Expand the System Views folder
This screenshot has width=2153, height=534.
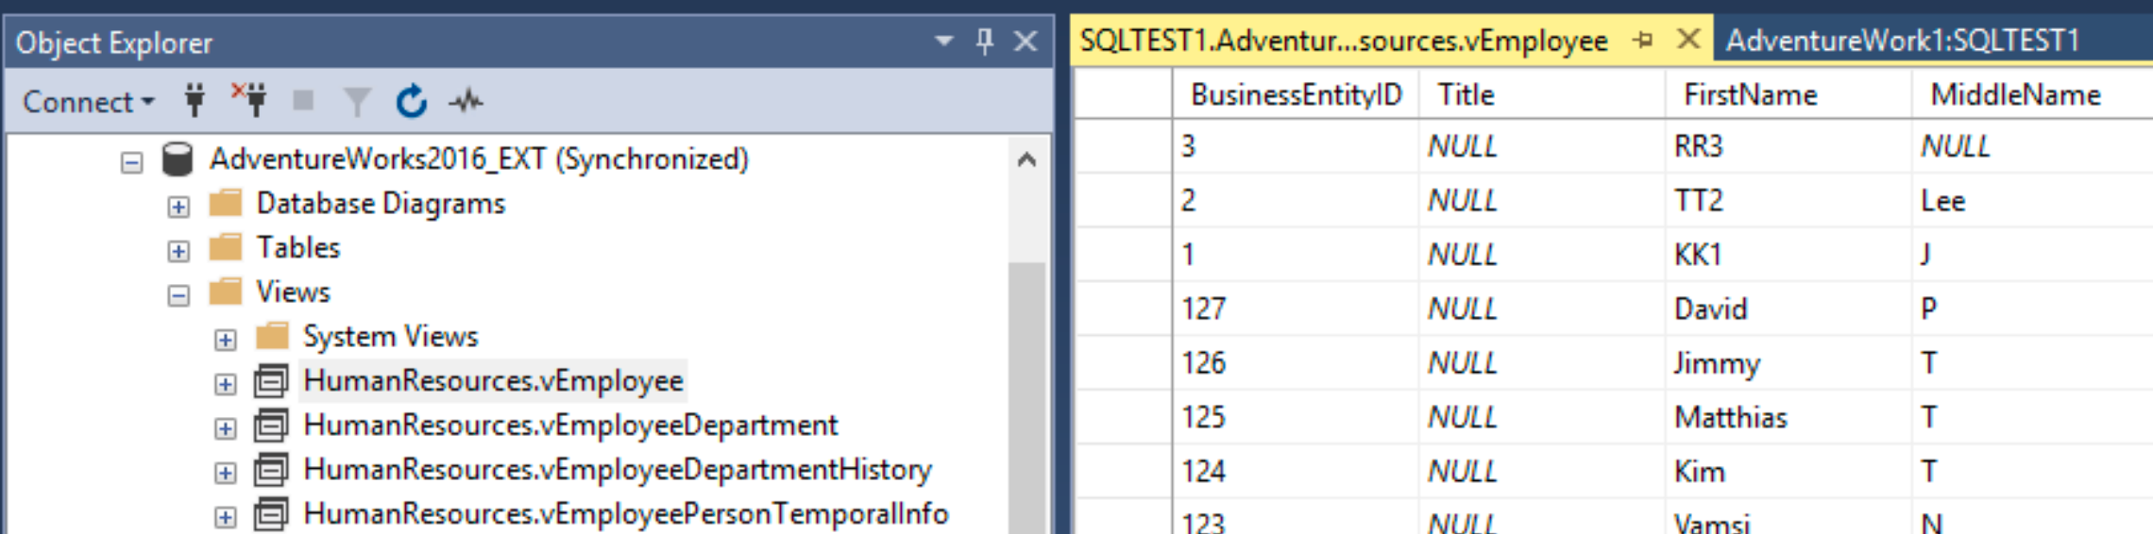[x=225, y=340]
